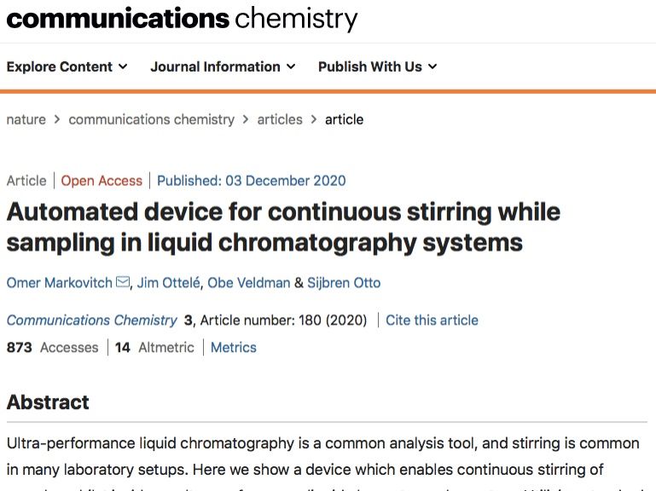This screenshot has height=491, width=656.
Task: Open the communications chemistry breadcrumb
Action: tap(151, 119)
